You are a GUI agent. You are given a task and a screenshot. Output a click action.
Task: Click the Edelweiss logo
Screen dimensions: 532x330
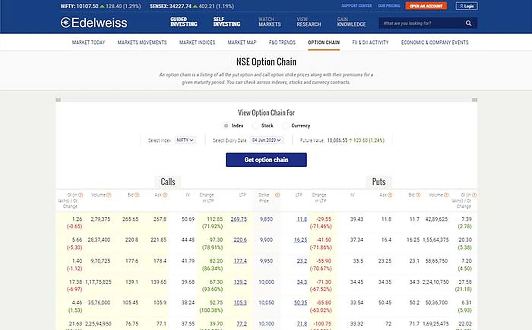click(x=94, y=23)
